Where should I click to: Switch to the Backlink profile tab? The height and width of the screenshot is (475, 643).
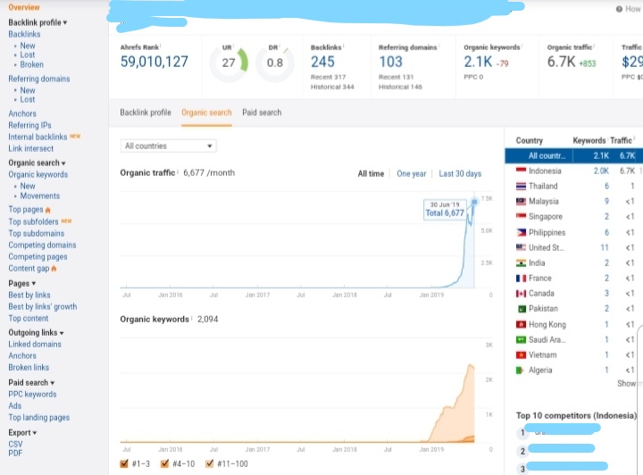pyautogui.click(x=146, y=112)
